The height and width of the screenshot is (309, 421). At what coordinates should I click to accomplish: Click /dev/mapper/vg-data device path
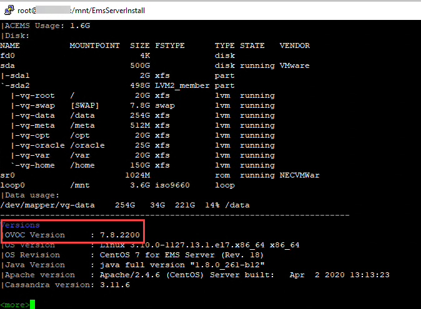(x=47, y=205)
